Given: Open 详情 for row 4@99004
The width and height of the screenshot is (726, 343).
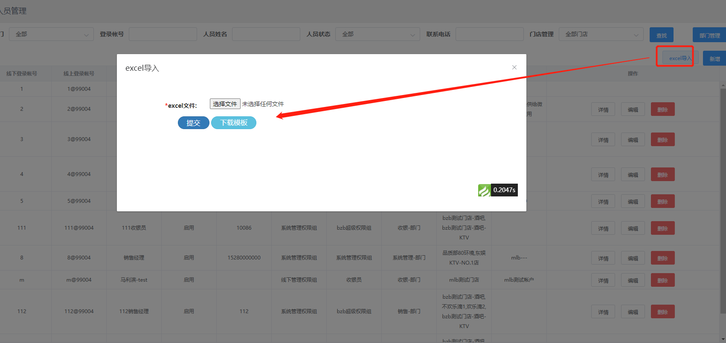Looking at the screenshot, I should (x=603, y=175).
